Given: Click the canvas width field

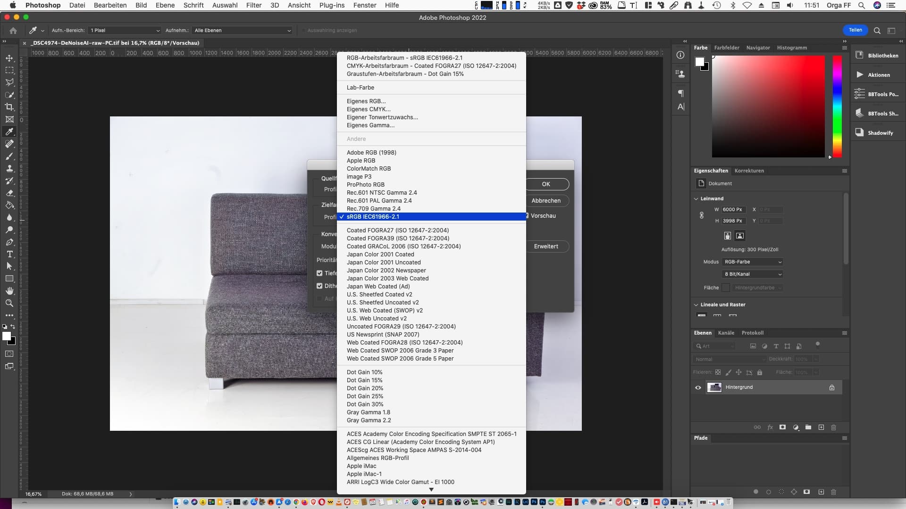Looking at the screenshot, I should click(x=733, y=209).
